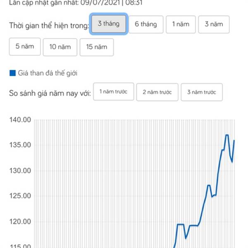The height and width of the screenshot is (248, 248).
Task: Compare with 1 năm trước prices
Action: point(113,92)
